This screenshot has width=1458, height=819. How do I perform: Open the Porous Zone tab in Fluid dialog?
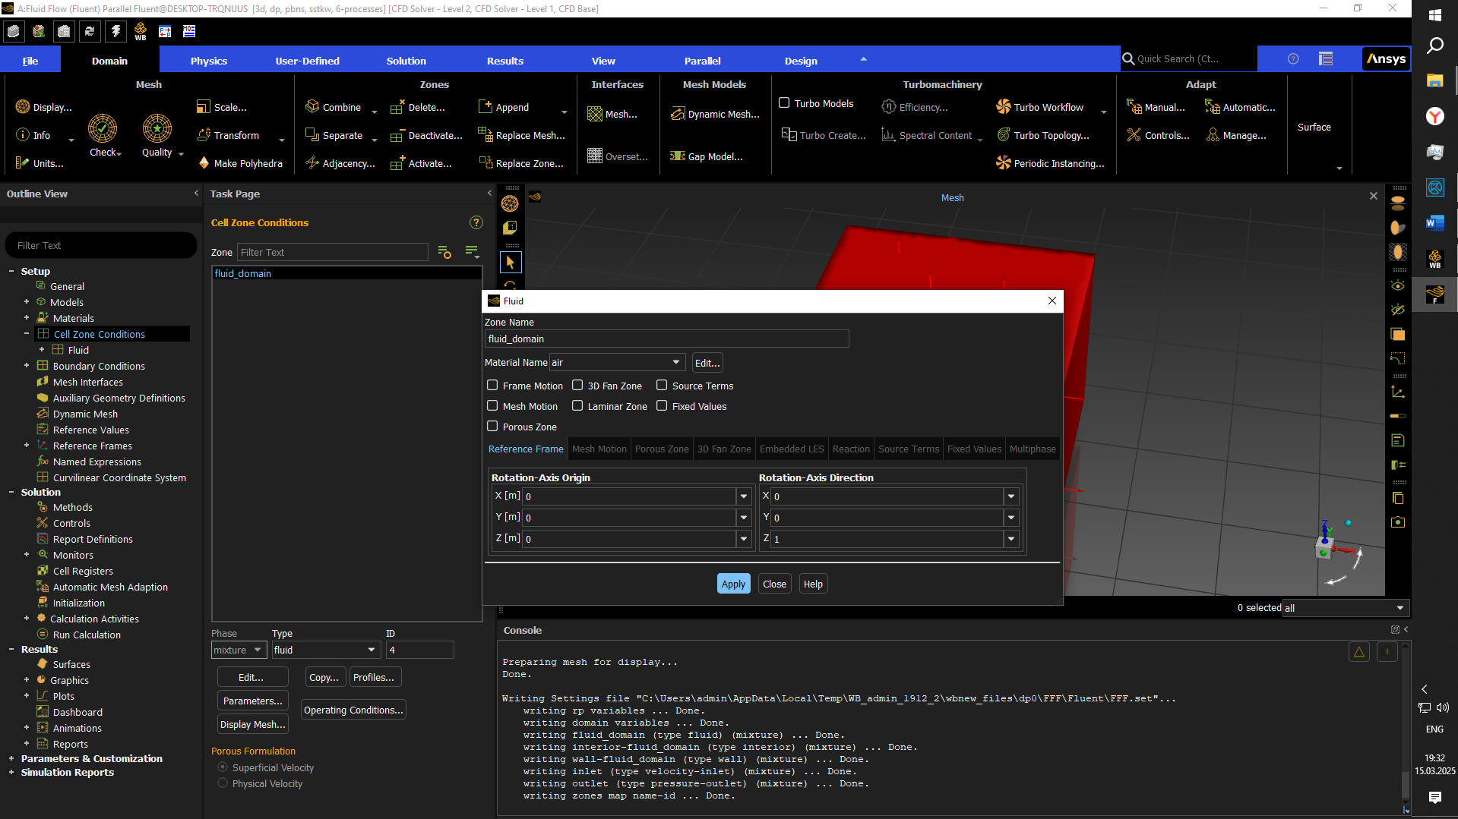pos(662,449)
